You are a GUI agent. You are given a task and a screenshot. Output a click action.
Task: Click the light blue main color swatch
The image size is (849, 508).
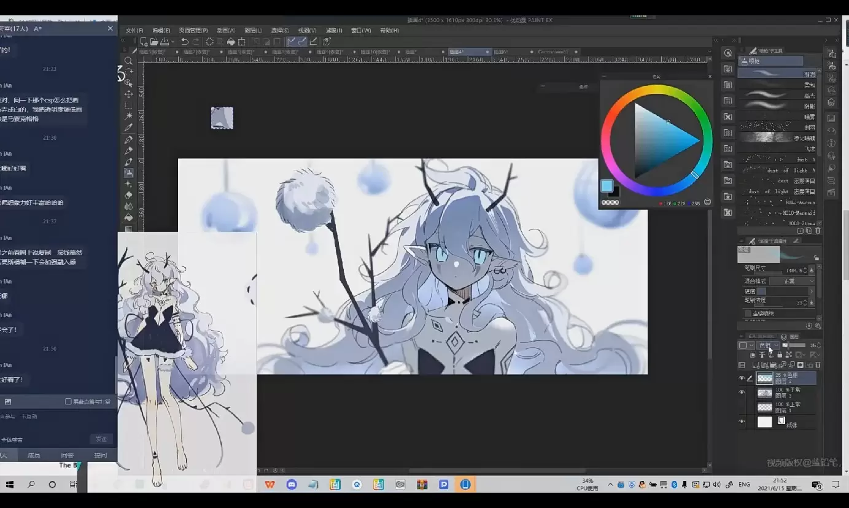pyautogui.click(x=607, y=186)
